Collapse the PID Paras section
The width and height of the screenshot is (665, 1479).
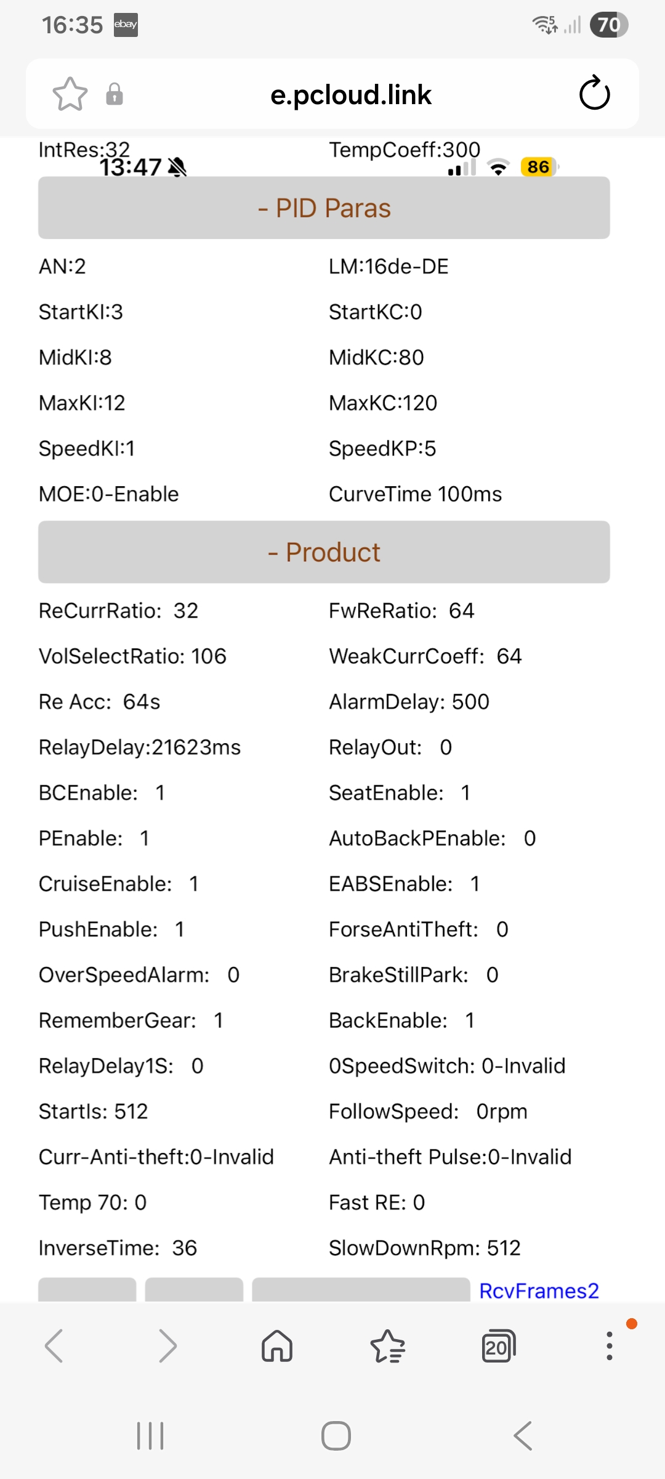point(324,208)
